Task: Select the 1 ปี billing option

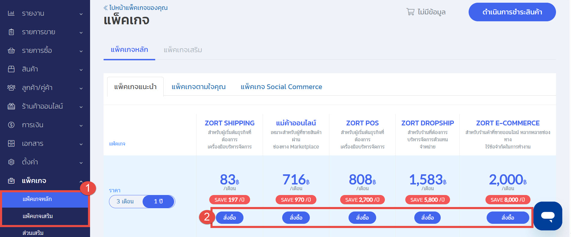Action: click(x=158, y=202)
